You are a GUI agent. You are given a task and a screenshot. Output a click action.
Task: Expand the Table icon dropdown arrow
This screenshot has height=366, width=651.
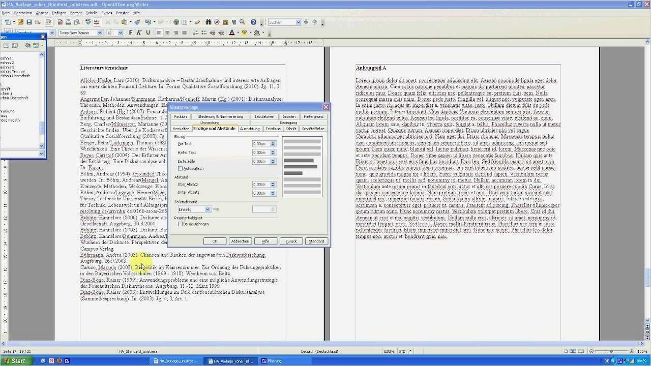(x=190, y=22)
